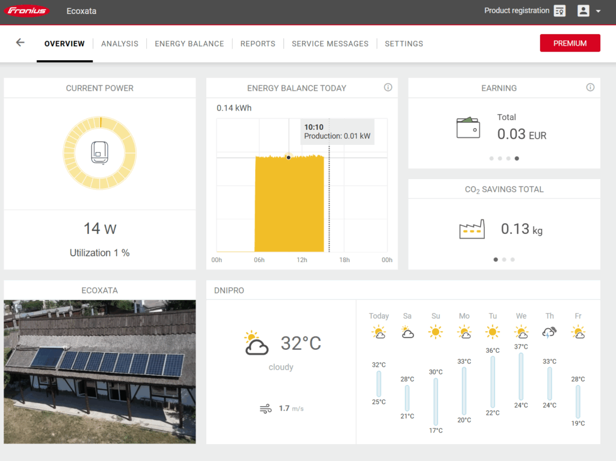Switch to the Reports tab
Screen dimensions: 616x461
[257, 44]
